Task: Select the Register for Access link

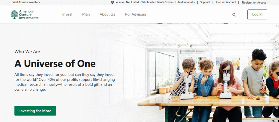Action: (x=254, y=2)
